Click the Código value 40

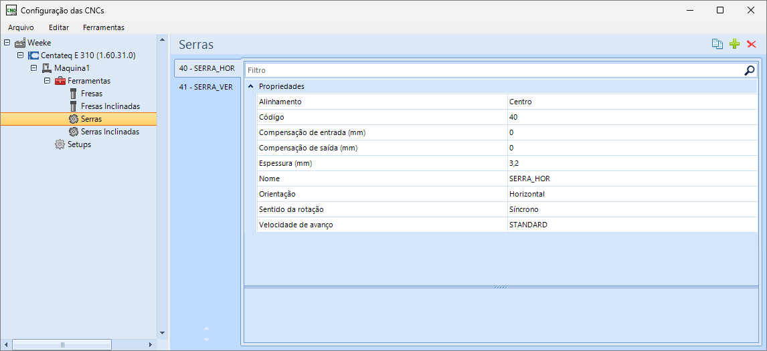[x=513, y=117]
